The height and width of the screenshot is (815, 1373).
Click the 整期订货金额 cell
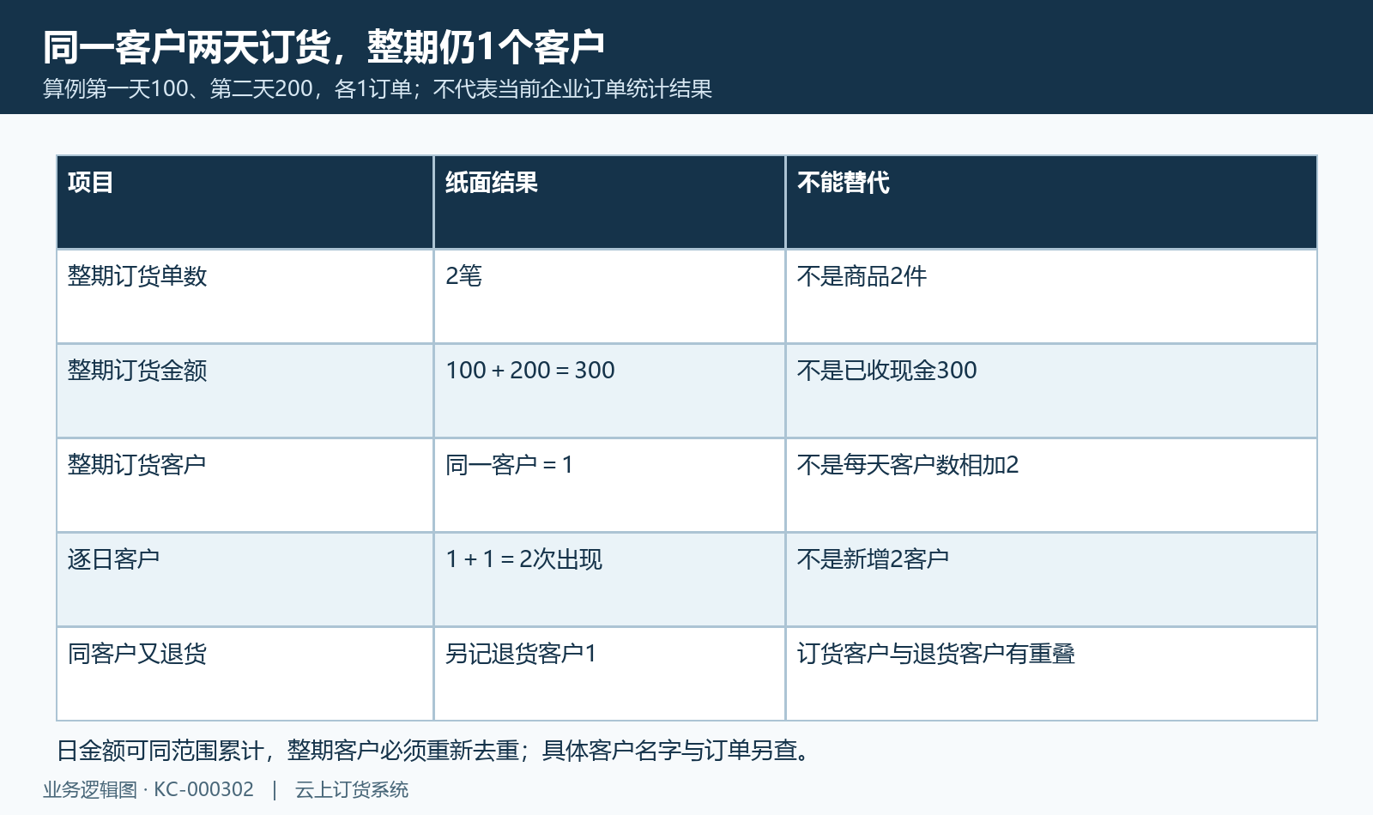point(245,391)
